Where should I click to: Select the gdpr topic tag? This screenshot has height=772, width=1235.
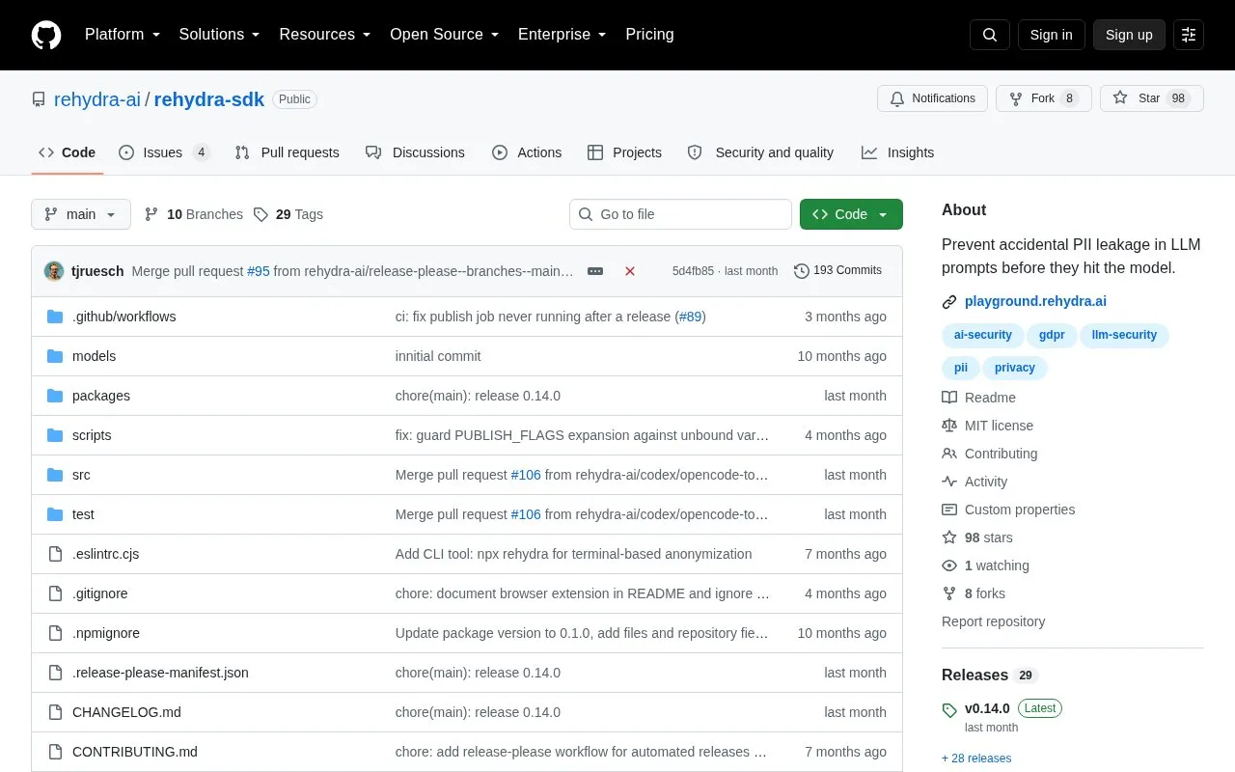[x=1052, y=336]
